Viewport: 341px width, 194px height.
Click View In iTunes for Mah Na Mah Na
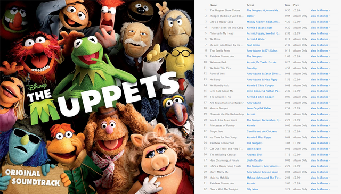(x=320, y=178)
